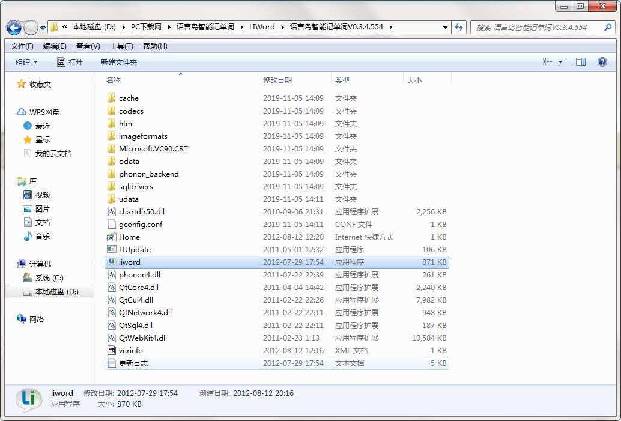Select chartdir50.dll file icon
The height and width of the screenshot is (421, 621).
pos(112,211)
